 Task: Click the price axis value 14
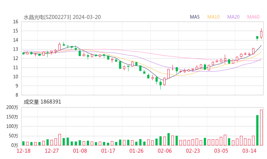[16, 40]
